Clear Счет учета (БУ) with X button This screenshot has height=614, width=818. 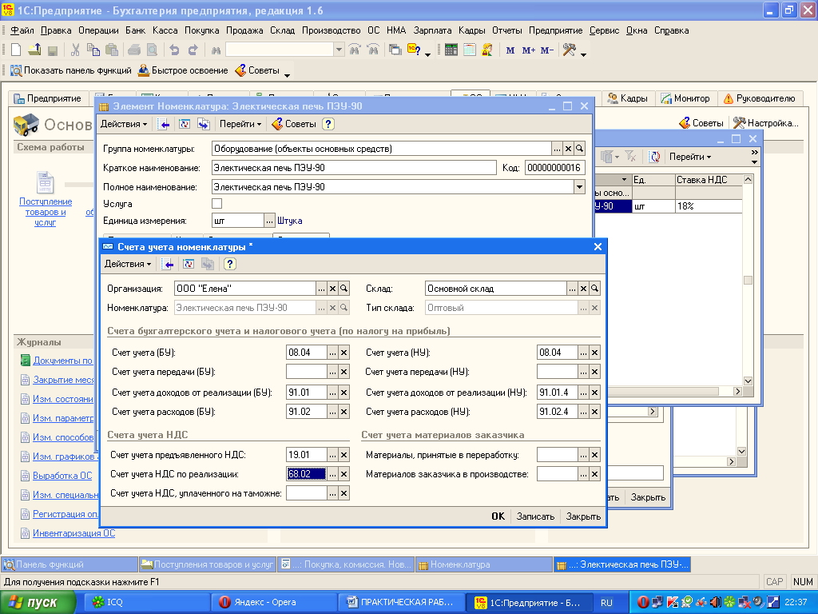tap(343, 353)
